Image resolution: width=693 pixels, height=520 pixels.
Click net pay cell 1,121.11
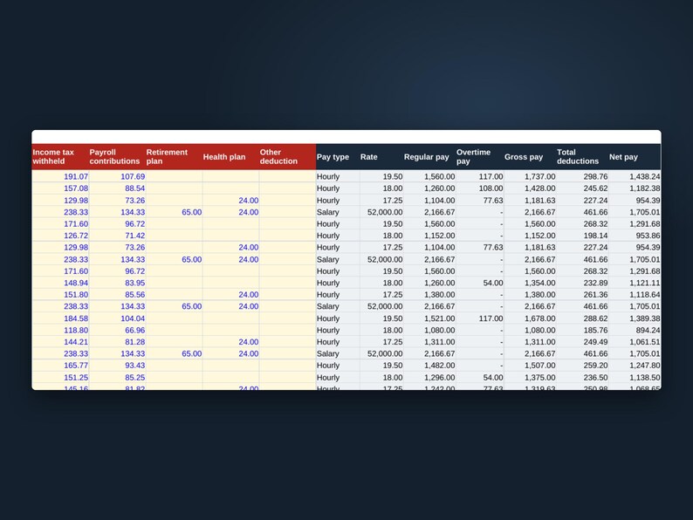tap(635, 283)
